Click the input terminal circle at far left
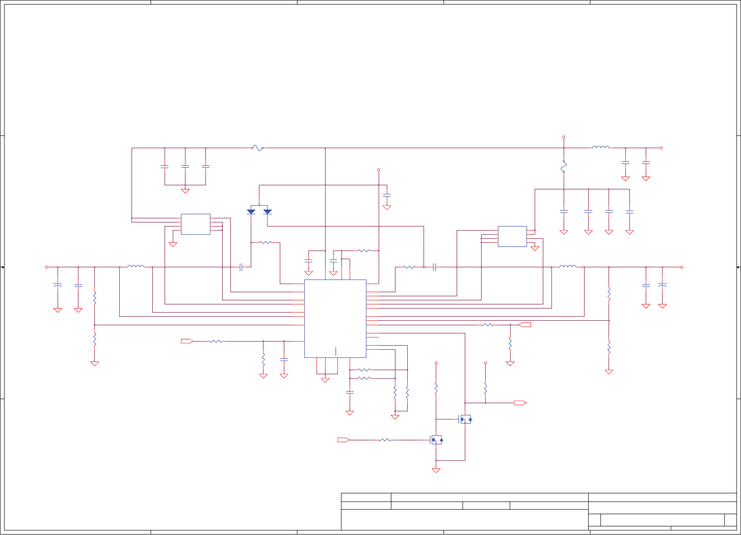The image size is (741, 535). pyautogui.click(x=46, y=267)
